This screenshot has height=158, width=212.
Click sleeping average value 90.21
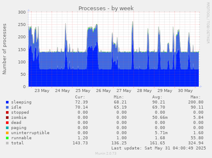pos(159,102)
